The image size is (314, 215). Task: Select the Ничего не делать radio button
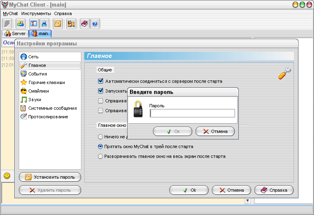[x=100, y=137]
